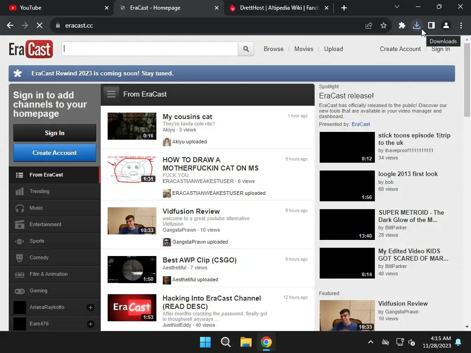471x353 pixels.
Task: Click Create Account link in header
Action: click(400, 49)
